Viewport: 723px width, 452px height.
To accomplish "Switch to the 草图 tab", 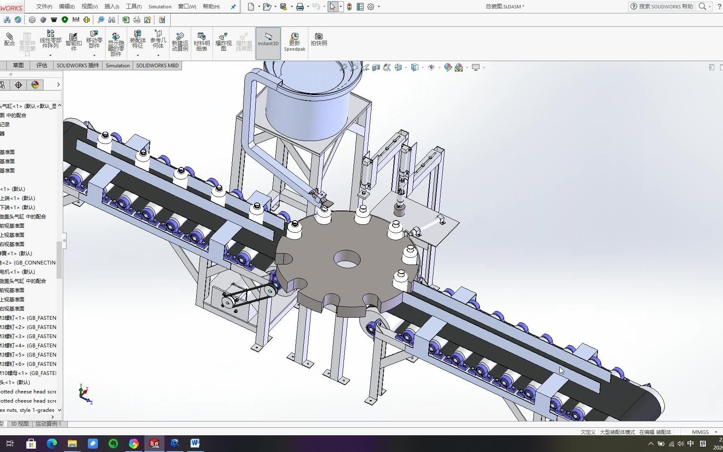I will [18, 65].
